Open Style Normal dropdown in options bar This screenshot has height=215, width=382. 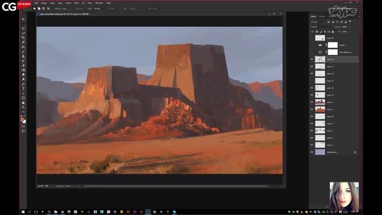100,8
